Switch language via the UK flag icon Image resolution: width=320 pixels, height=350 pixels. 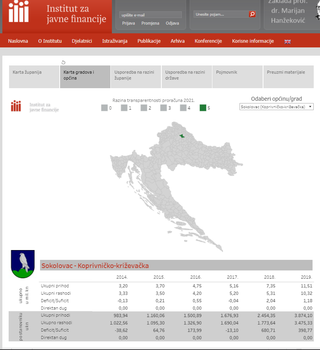tap(287, 42)
